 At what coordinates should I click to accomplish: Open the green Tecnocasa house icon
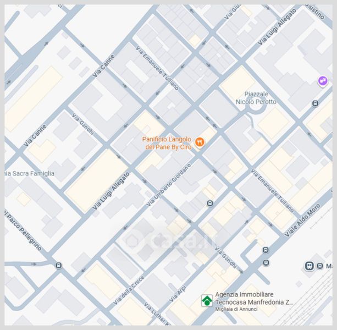tap(206, 300)
